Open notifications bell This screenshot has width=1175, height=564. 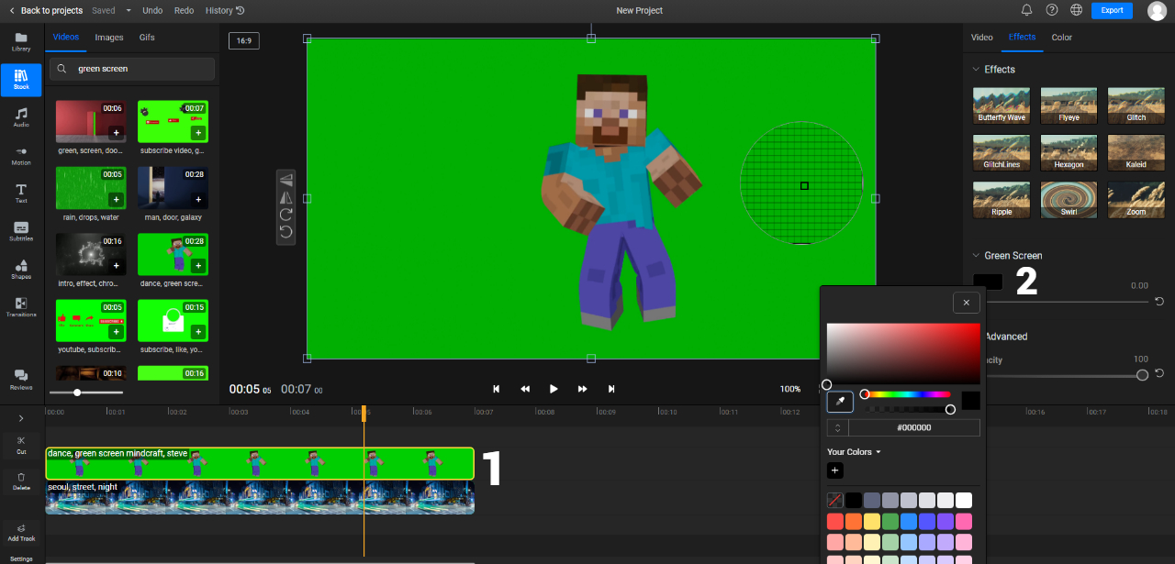pyautogui.click(x=1026, y=10)
